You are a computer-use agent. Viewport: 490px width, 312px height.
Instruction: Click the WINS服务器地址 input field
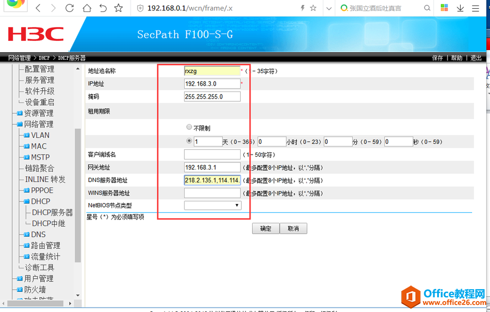[x=212, y=193]
